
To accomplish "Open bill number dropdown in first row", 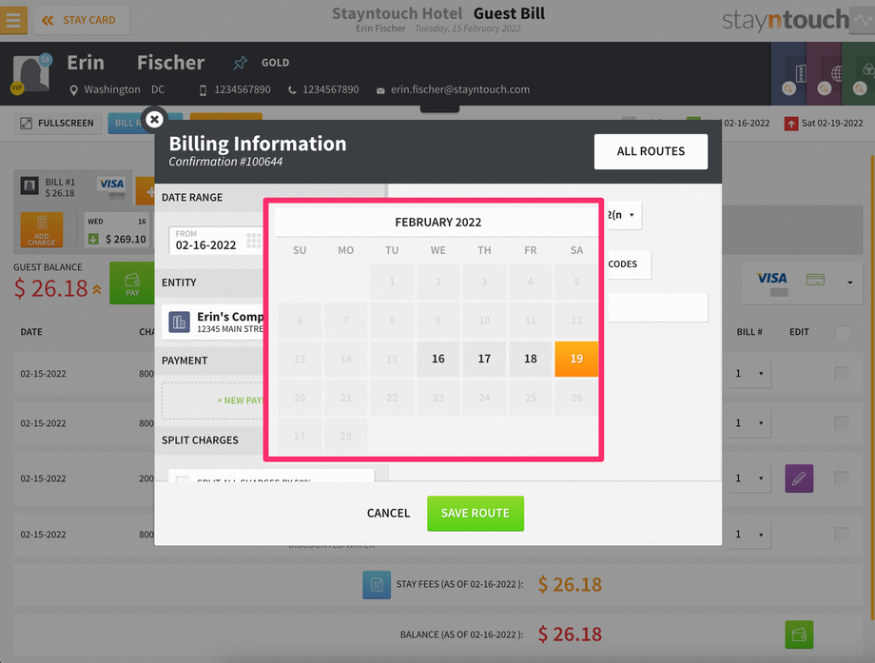I will click(750, 374).
